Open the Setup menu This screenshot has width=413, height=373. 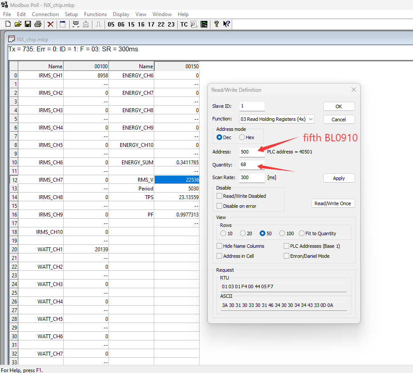(71, 14)
